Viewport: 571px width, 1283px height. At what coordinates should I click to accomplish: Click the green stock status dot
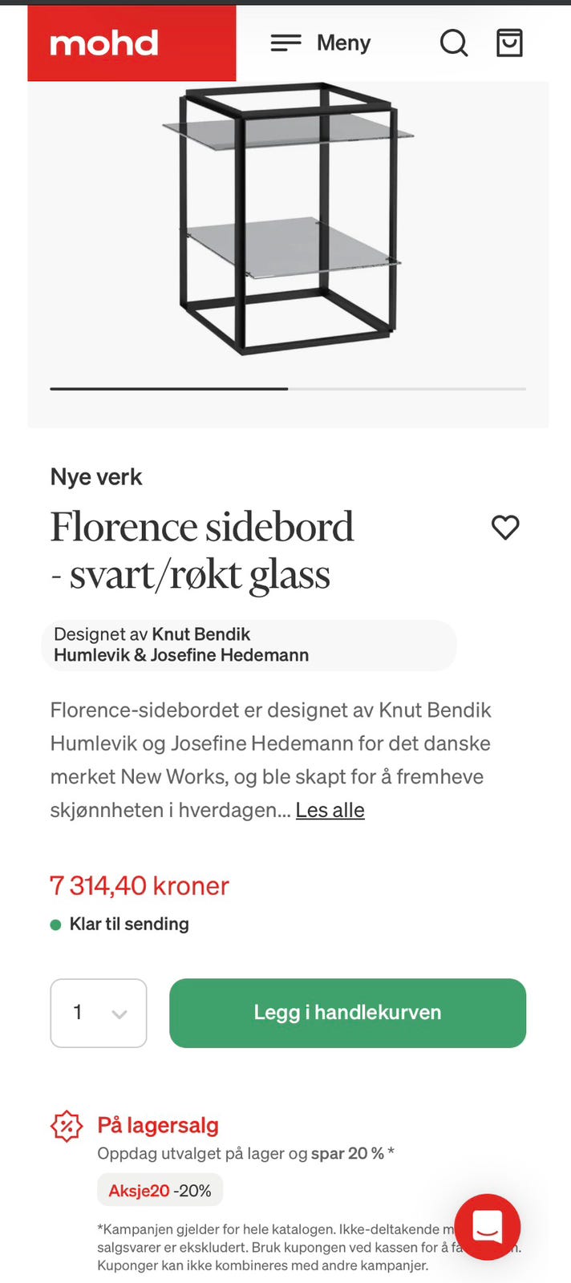coord(55,924)
